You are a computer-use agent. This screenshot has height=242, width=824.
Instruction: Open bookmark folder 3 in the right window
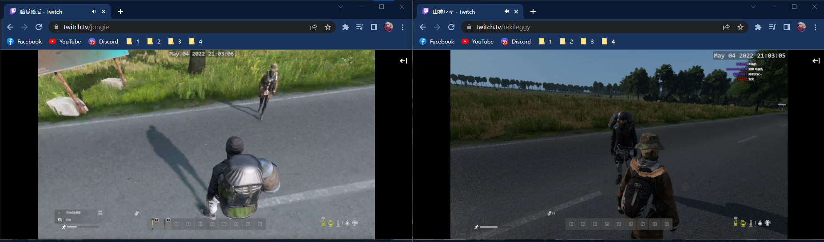[x=587, y=41]
